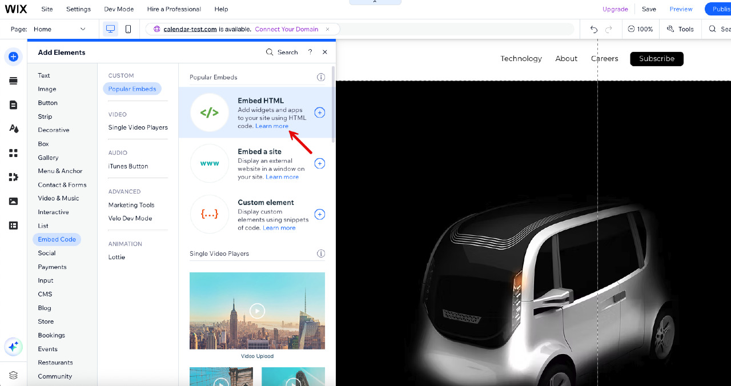Open the Dev Mode menu
731x386 pixels.
tap(119, 9)
